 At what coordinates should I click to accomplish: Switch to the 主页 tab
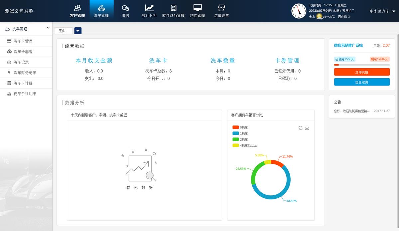point(62,31)
